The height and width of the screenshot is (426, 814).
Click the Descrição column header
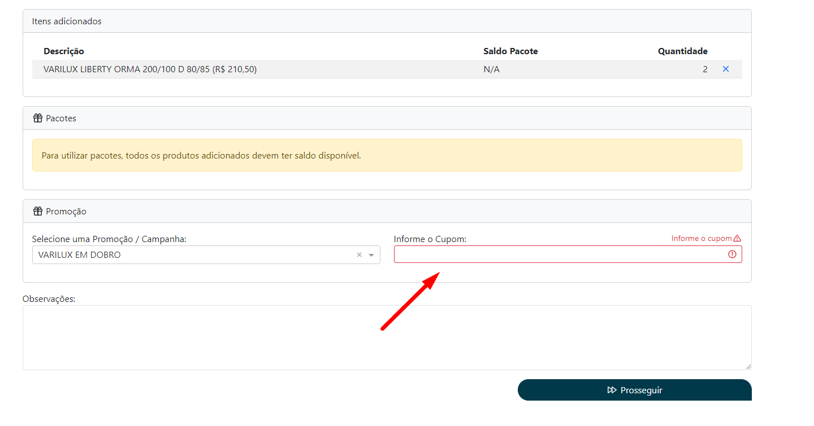click(x=64, y=51)
